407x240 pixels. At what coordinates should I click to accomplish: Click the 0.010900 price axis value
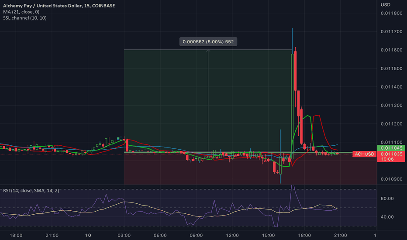pyautogui.click(x=391, y=179)
